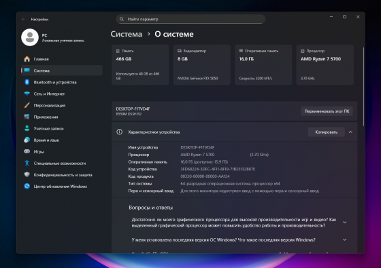Screen dimensions: 381x268
Task: Click Переименовать этот ПК button
Action: (327, 111)
